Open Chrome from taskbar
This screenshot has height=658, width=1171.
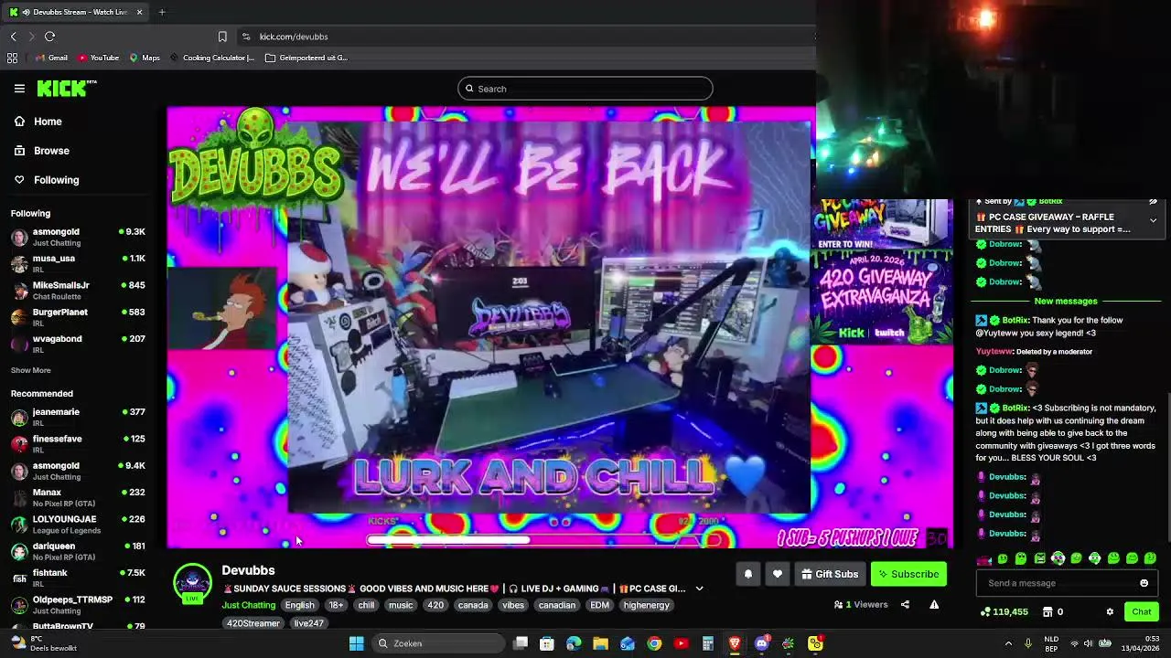point(654,643)
